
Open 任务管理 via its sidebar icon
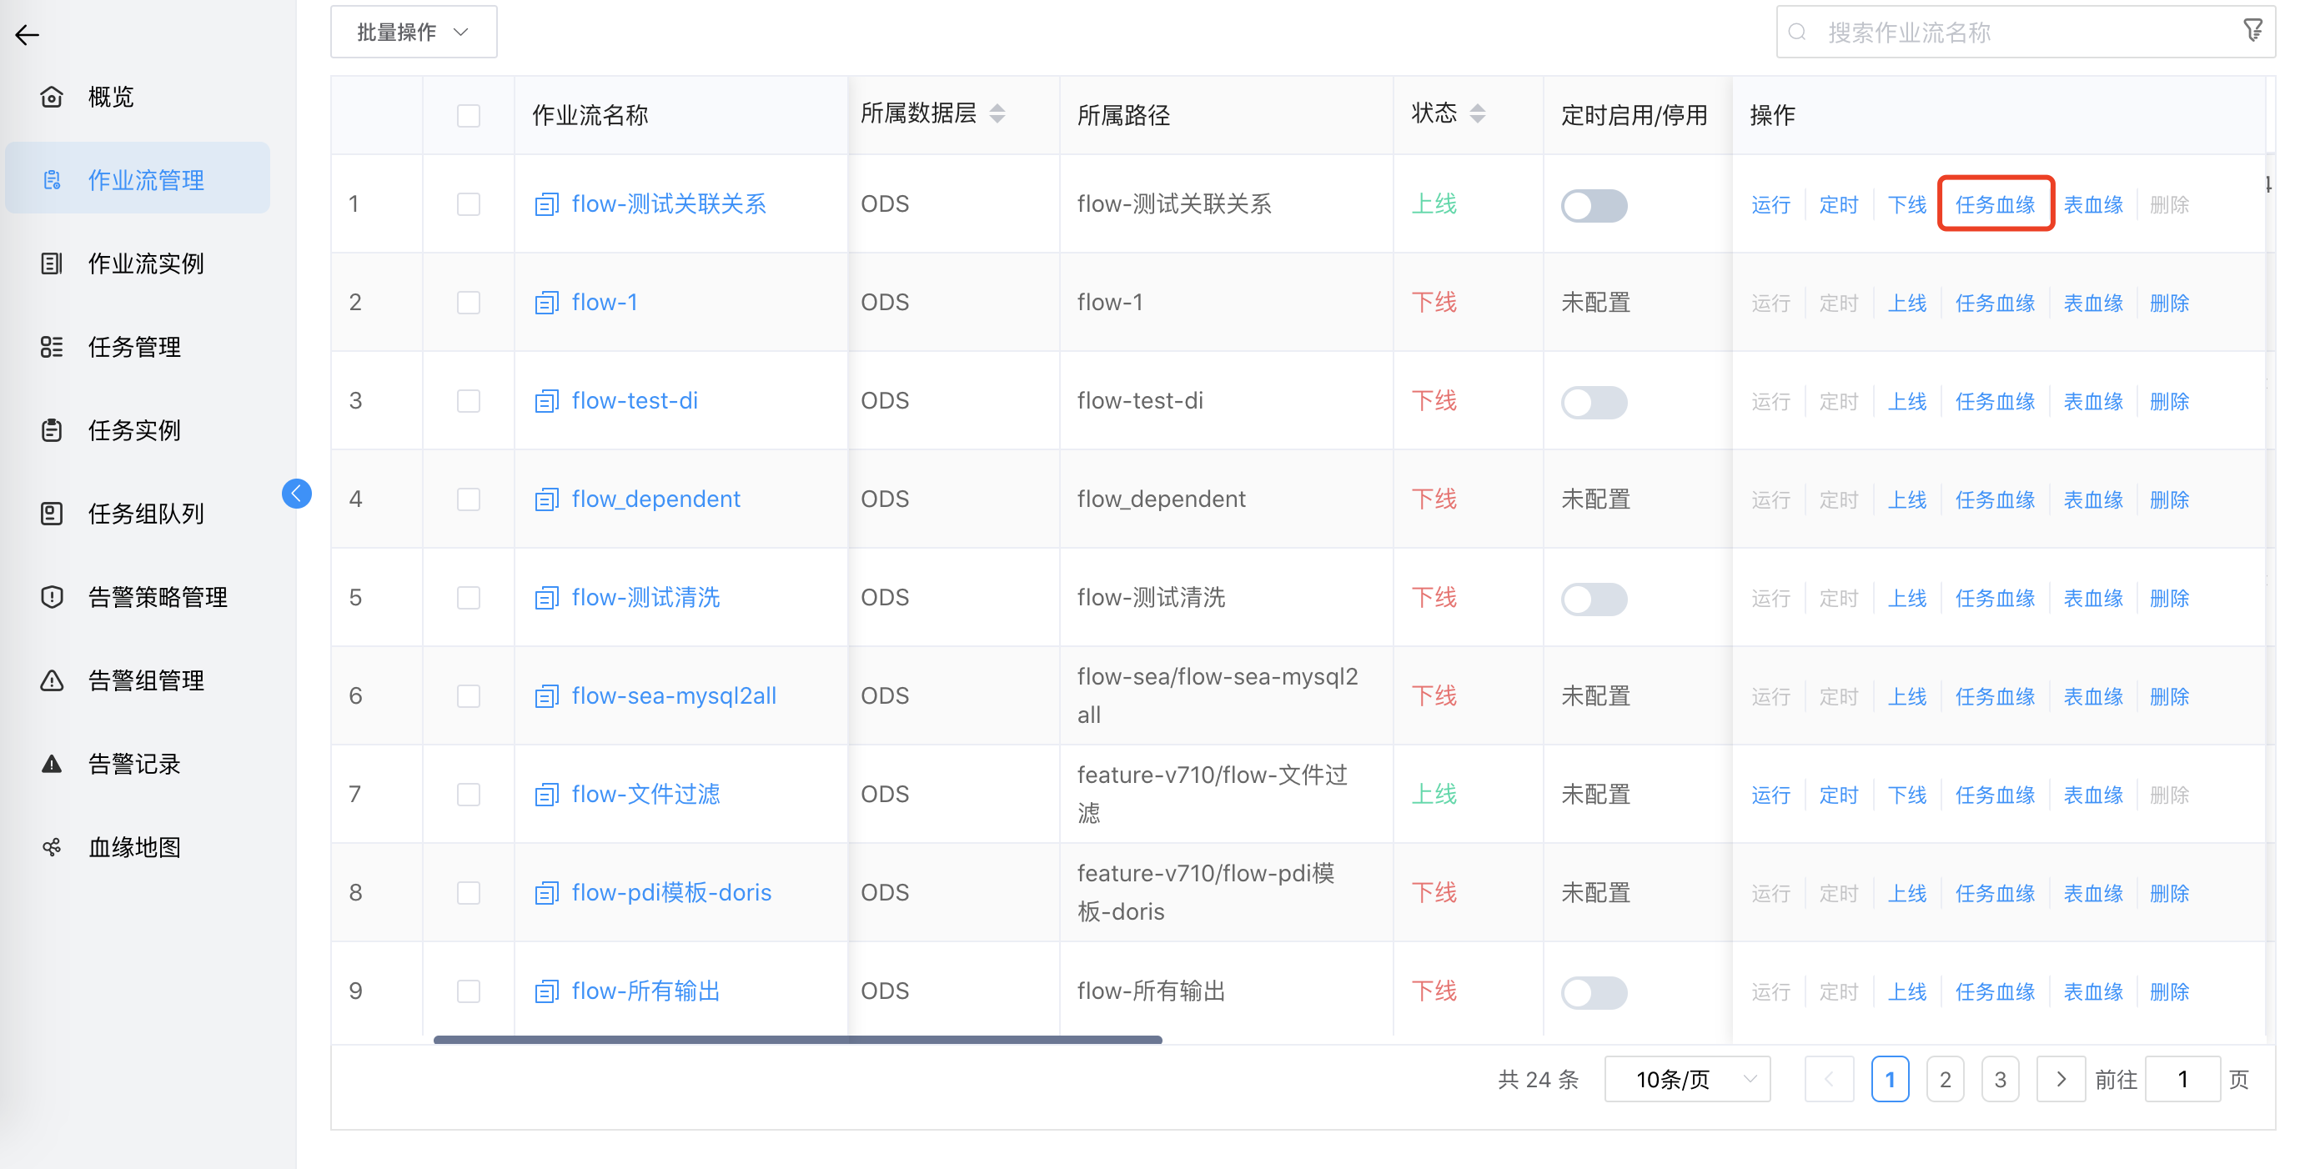(51, 347)
